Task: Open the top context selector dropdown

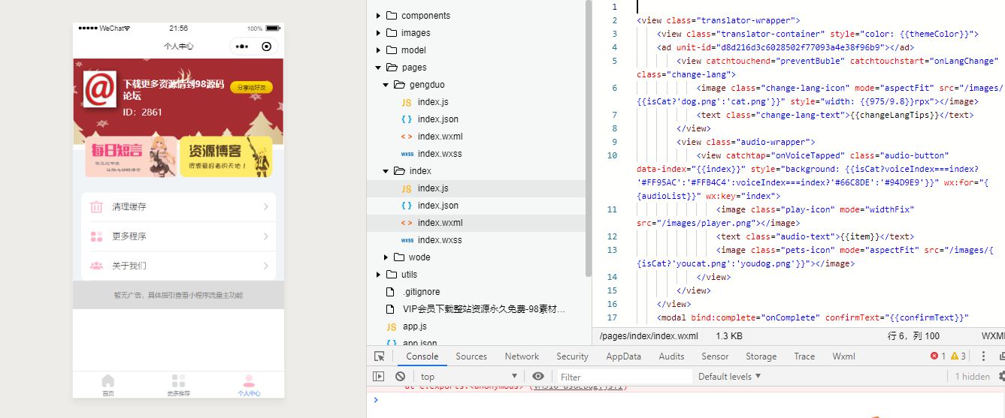Action: pyautogui.click(x=468, y=377)
